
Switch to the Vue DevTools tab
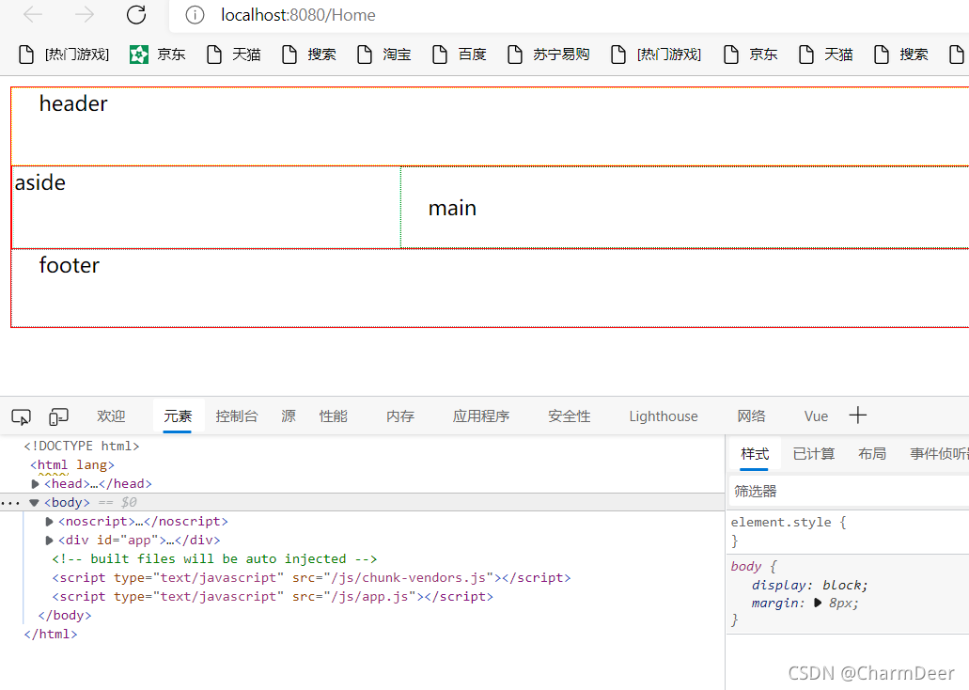coord(816,416)
